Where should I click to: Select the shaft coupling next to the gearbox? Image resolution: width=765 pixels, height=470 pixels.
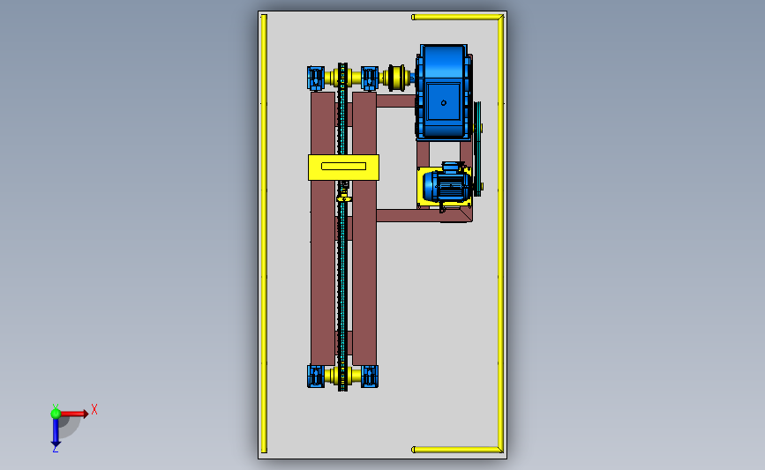tap(398, 78)
